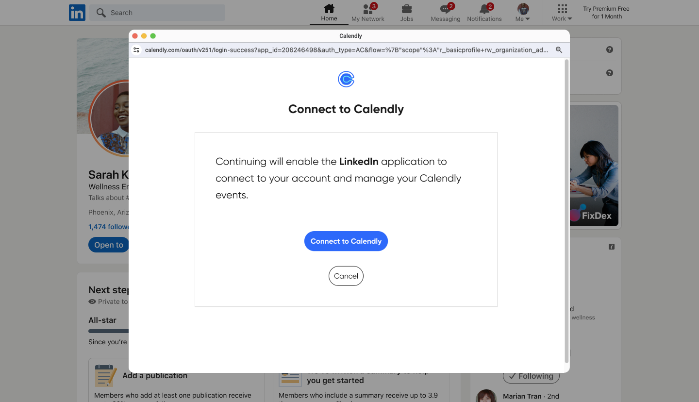This screenshot has width=699, height=402.
Task: Open My Network page
Action: coord(367,12)
